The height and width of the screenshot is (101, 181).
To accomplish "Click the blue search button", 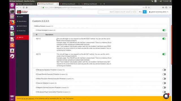I will tap(145, 12).
